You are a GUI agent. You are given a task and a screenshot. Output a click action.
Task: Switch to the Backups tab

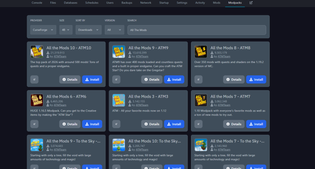pyautogui.click(x=127, y=3)
